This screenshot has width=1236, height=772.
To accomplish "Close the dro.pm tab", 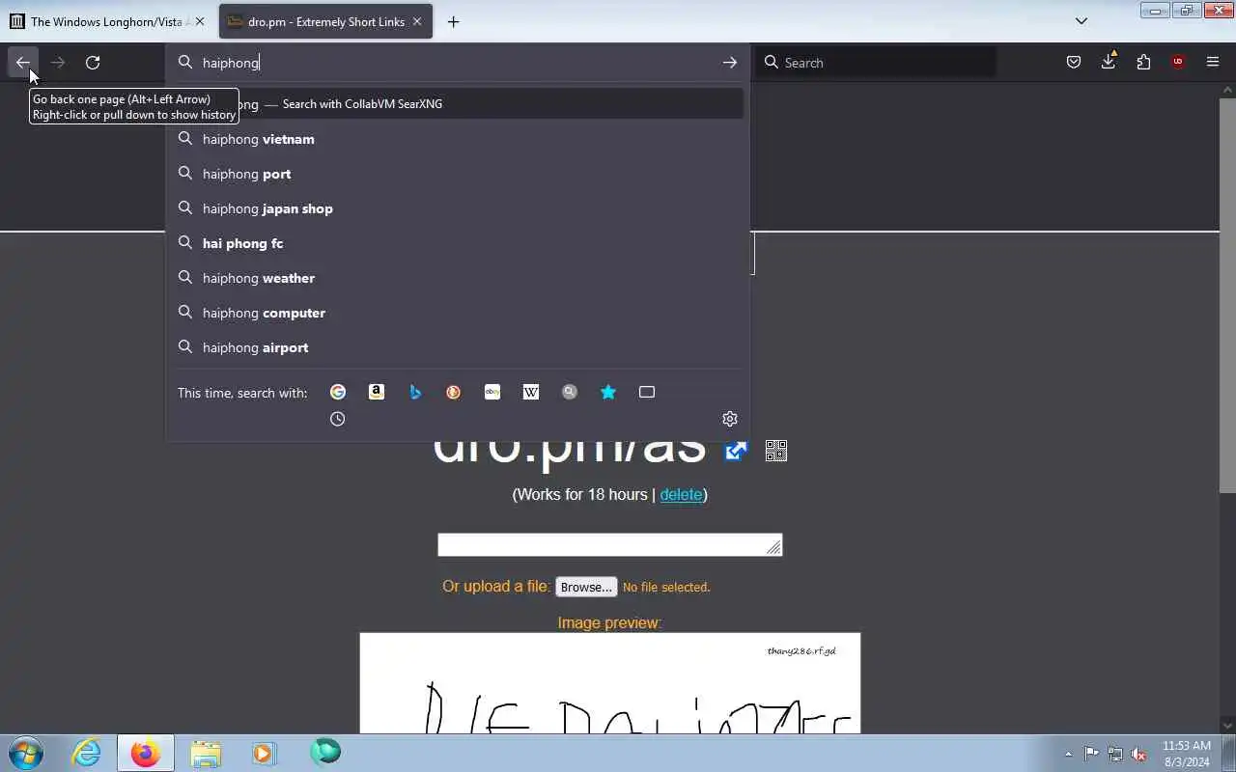I will (417, 21).
